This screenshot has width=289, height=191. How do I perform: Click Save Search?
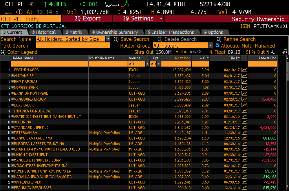132,39
